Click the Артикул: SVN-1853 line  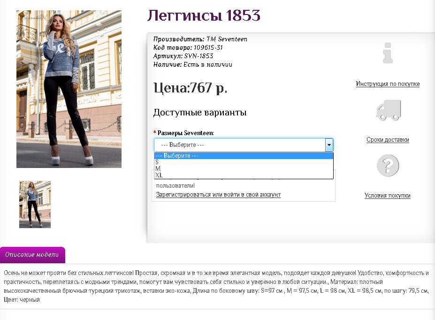(x=183, y=56)
